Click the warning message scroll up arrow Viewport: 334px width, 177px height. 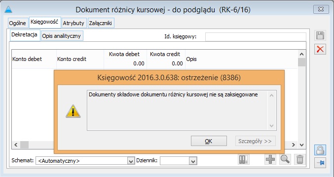(x=271, y=95)
